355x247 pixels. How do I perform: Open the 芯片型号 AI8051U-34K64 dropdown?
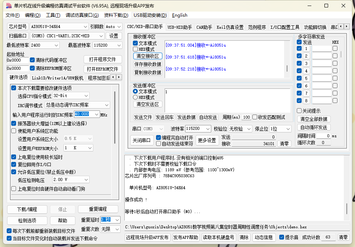tap(59, 26)
